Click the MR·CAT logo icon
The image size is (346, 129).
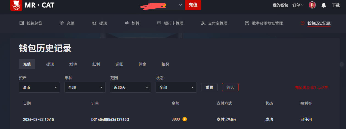[16, 5]
